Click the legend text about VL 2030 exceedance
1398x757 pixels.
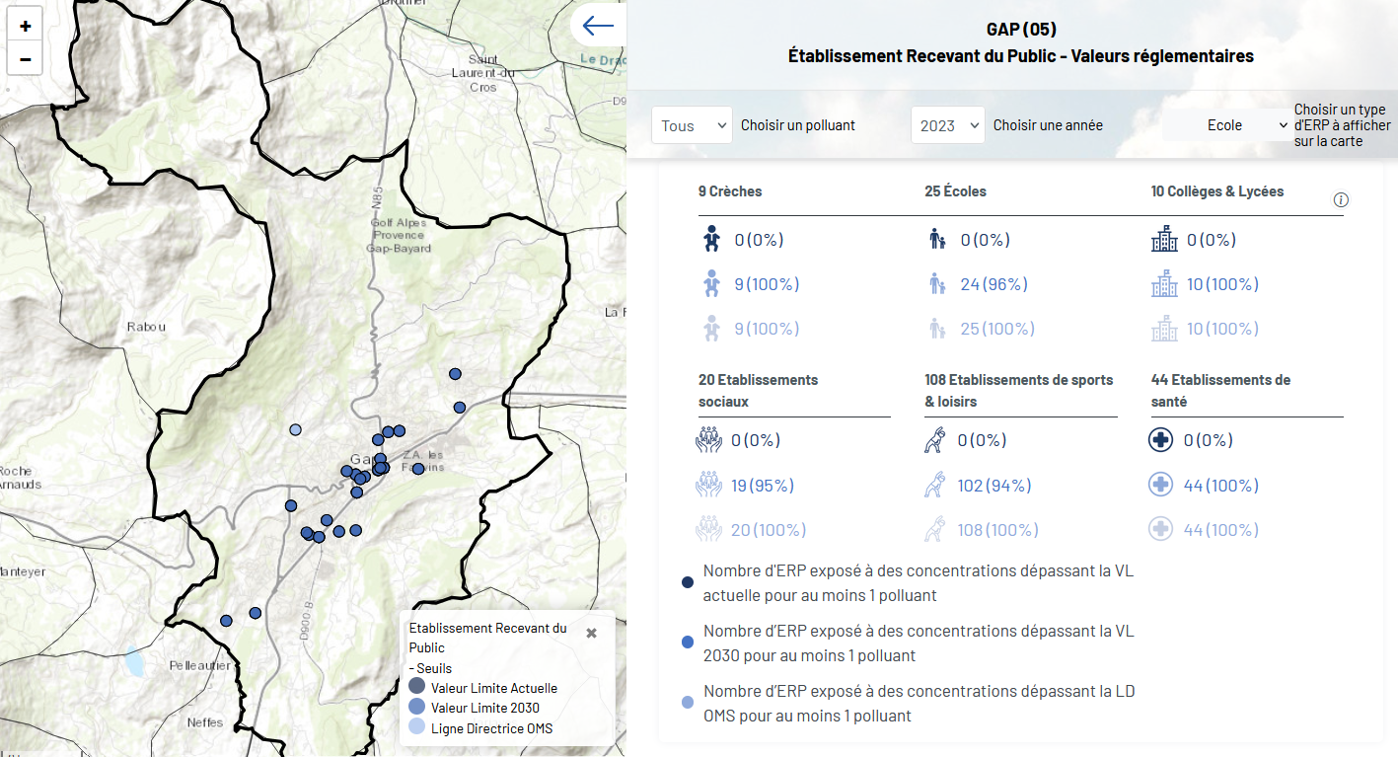click(x=919, y=643)
